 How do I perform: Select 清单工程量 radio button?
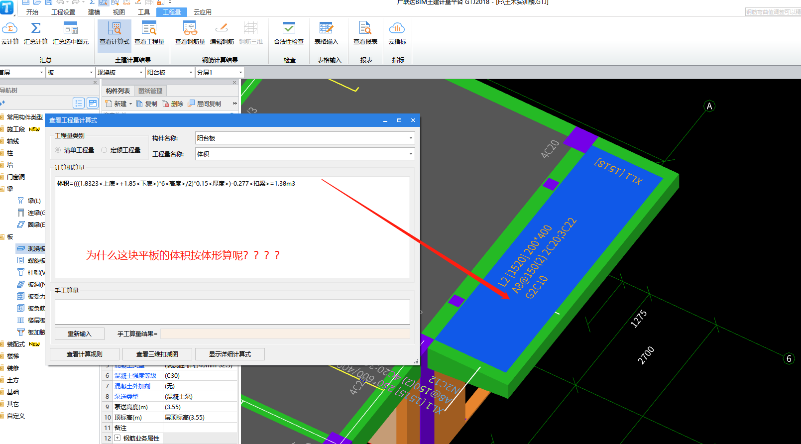(58, 150)
